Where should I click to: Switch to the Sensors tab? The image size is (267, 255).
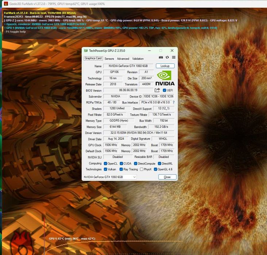109,59
